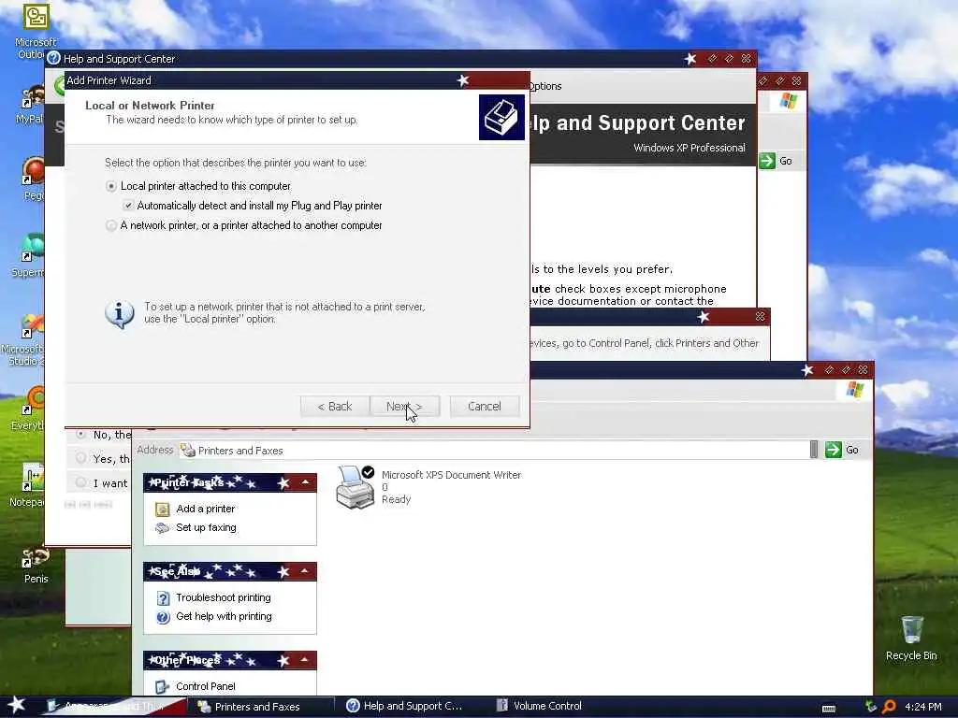Click Help and Support Center title bar icon
The image size is (958, 718).
point(54,59)
